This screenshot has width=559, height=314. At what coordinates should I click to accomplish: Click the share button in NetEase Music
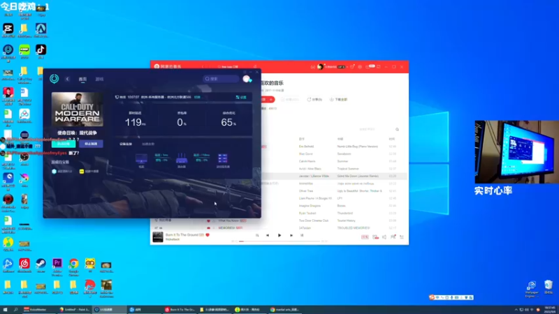tap(314, 100)
